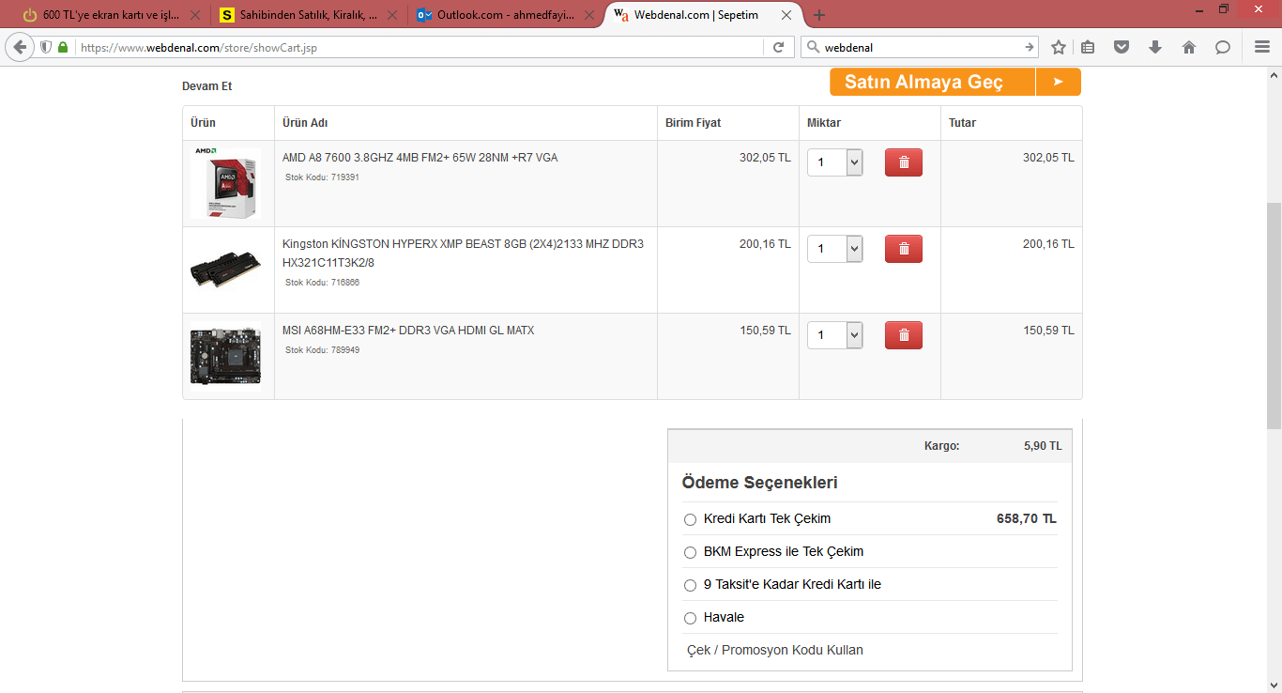The image size is (1282, 693).
Task: Click the green padlock security icon
Action: pos(63,47)
